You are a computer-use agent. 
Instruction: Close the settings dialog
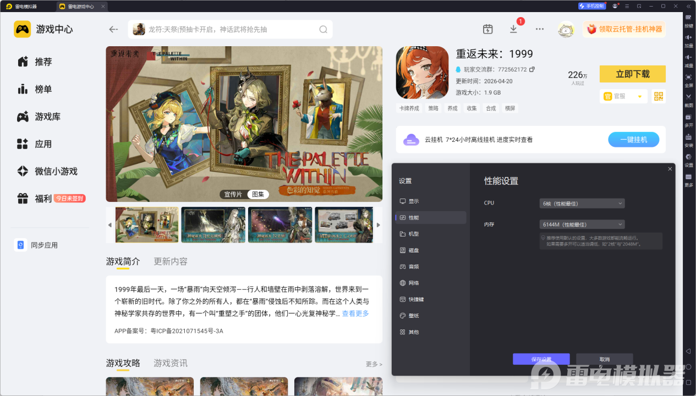[670, 169]
